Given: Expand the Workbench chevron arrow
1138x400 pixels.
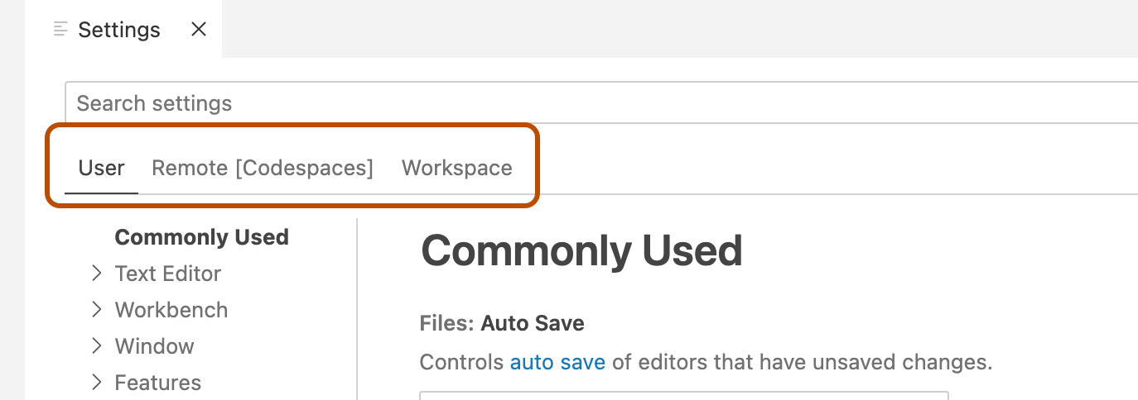Looking at the screenshot, I should pyautogui.click(x=97, y=310).
